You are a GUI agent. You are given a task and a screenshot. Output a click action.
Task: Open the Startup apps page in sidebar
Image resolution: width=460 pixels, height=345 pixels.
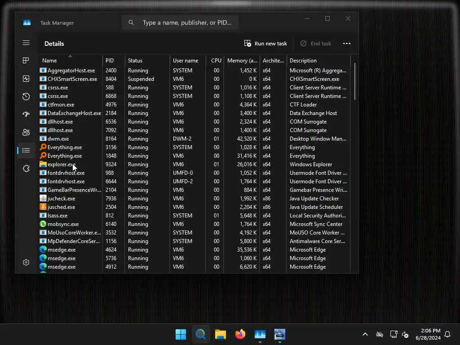[x=26, y=115]
